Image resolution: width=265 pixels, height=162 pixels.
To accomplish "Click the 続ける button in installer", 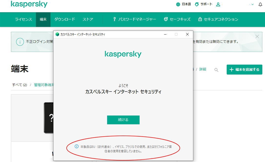I will (x=123, y=120).
